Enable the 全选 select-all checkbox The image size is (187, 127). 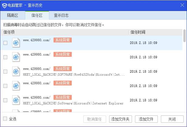point(5,119)
